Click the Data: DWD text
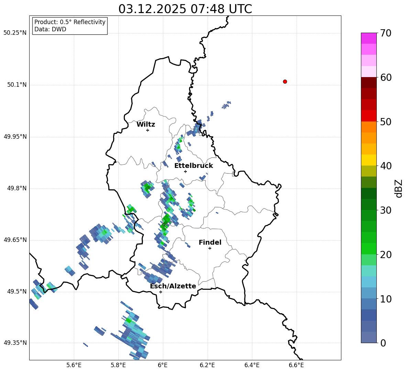Viewport: 407px width, 372px height. coord(50,29)
